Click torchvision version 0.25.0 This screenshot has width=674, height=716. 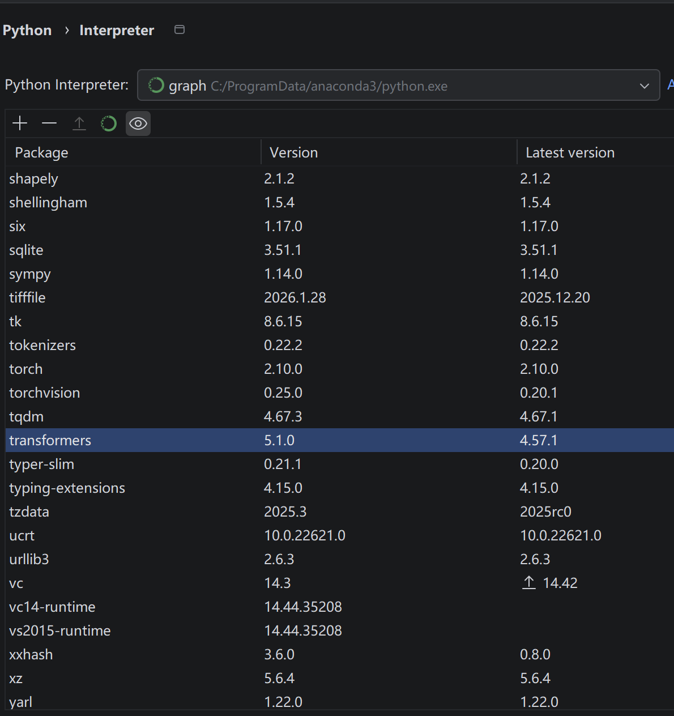tap(283, 393)
